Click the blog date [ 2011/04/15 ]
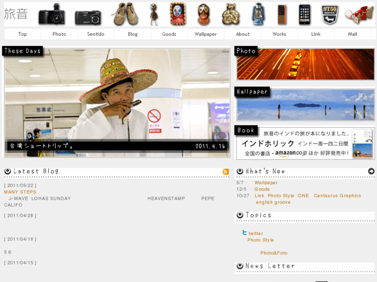 pos(20,262)
